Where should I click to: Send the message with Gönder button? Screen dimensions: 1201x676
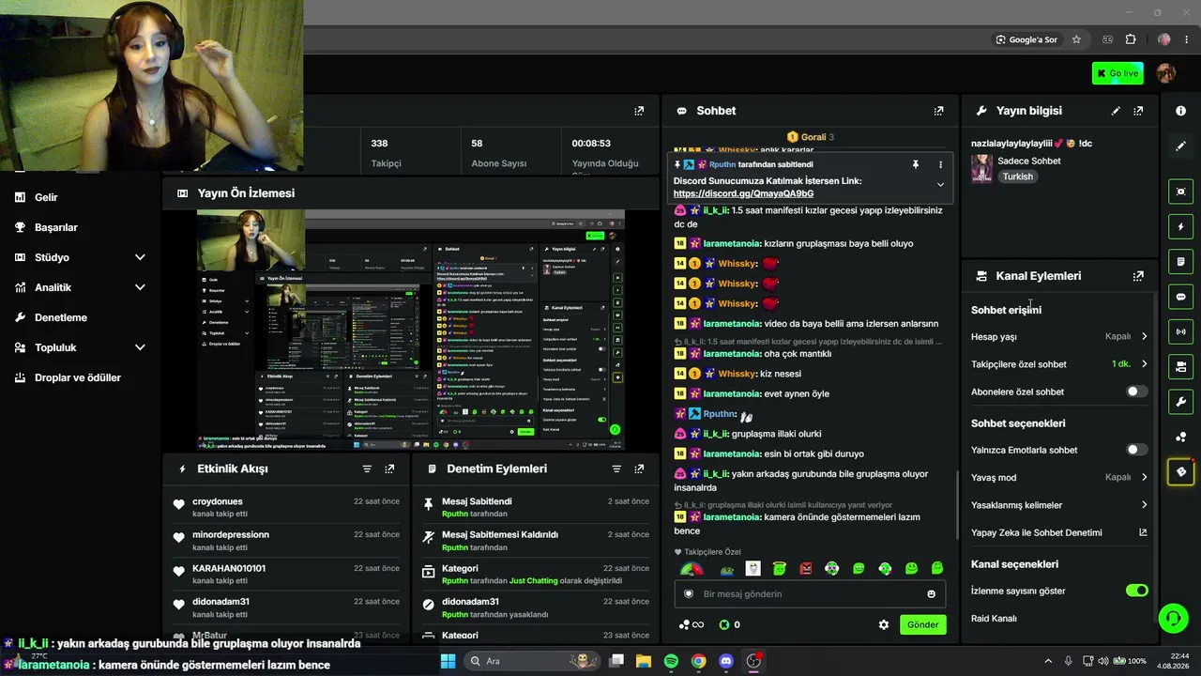922,624
